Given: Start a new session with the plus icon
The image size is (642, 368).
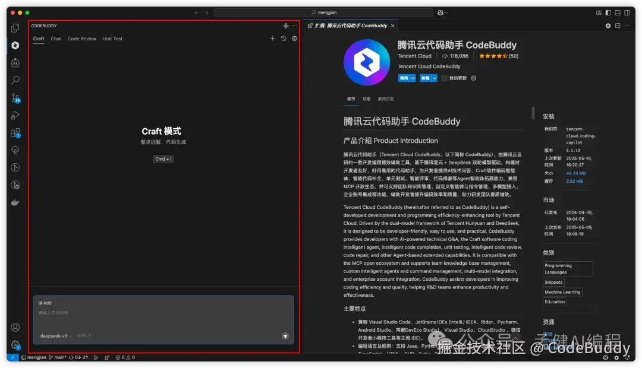Looking at the screenshot, I should coord(272,38).
